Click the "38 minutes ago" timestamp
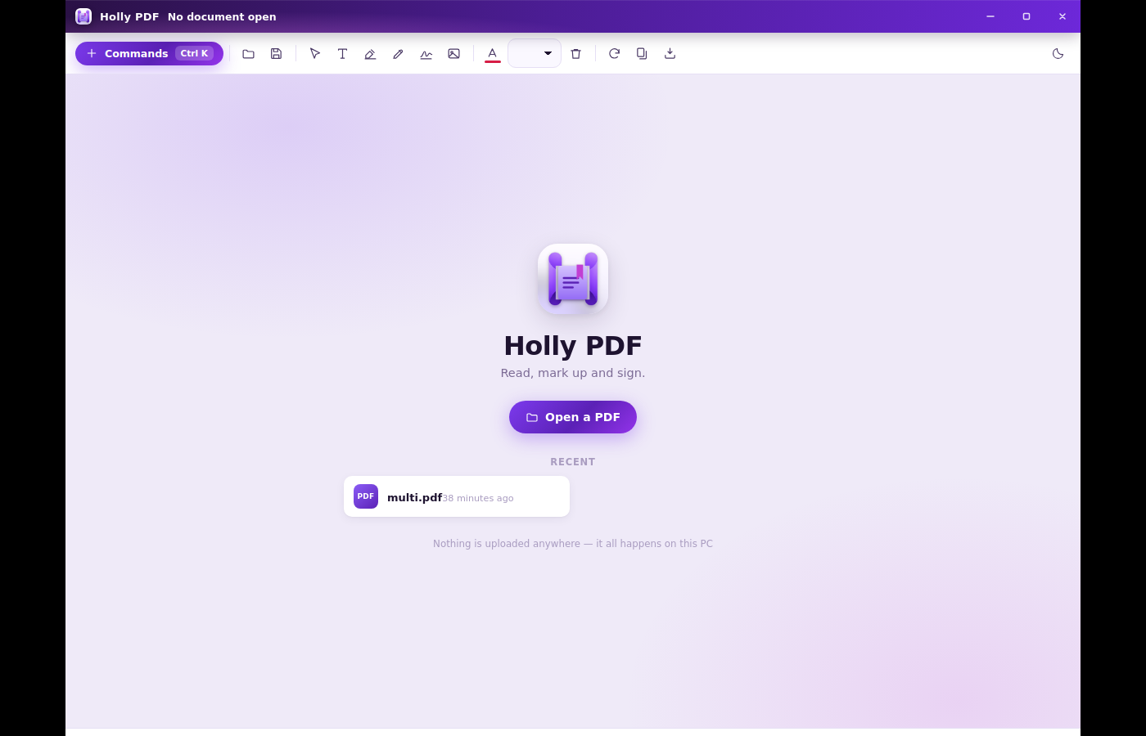The width and height of the screenshot is (1146, 736). pos(478,498)
